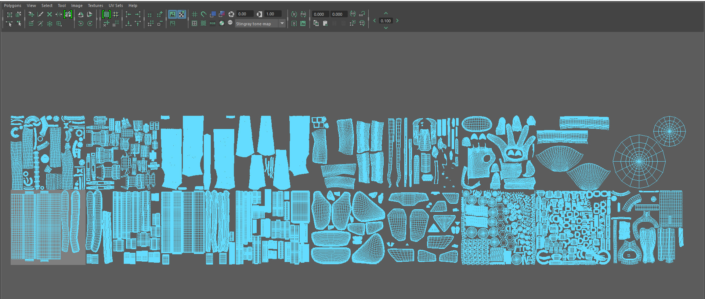Click the exposure value field showing 0.00
Image resolution: width=705 pixels, height=299 pixels.
coord(245,14)
